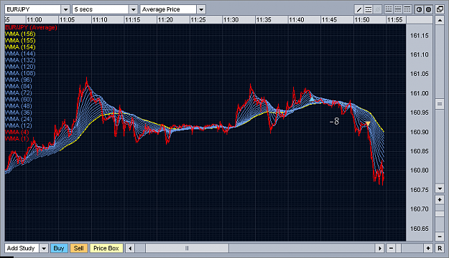The width and height of the screenshot is (449, 258).
Task: Click the 11:50 time axis label
Action: pos(362,20)
